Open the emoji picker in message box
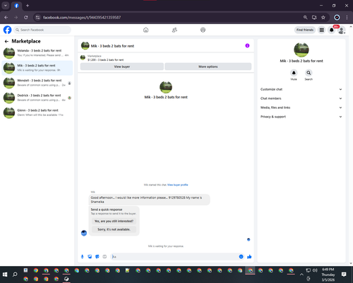This screenshot has width=353, height=283. point(241,257)
